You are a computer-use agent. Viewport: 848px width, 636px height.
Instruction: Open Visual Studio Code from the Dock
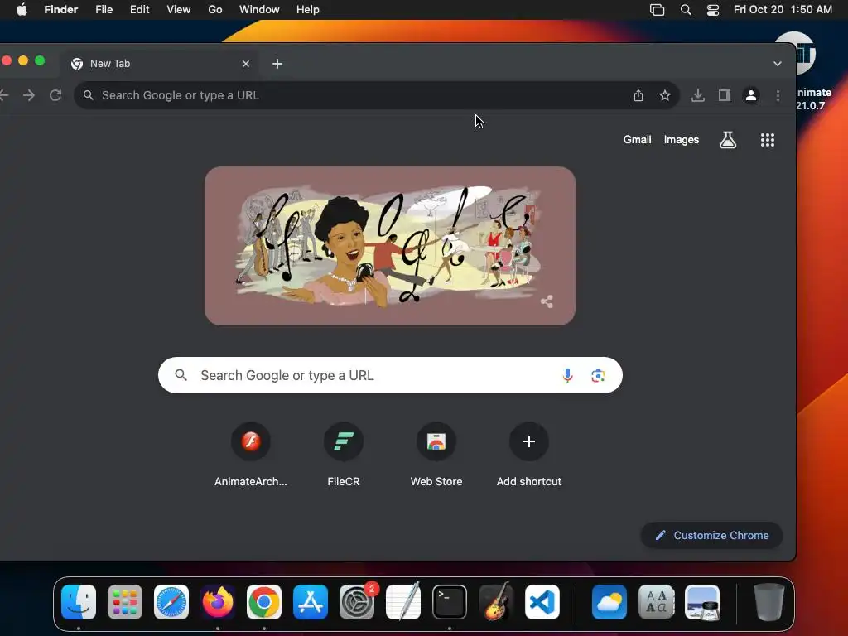542,602
